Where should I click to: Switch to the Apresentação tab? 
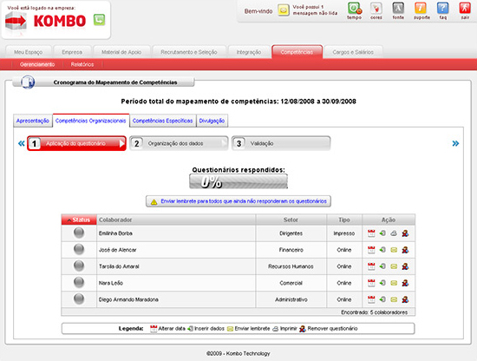click(x=33, y=121)
